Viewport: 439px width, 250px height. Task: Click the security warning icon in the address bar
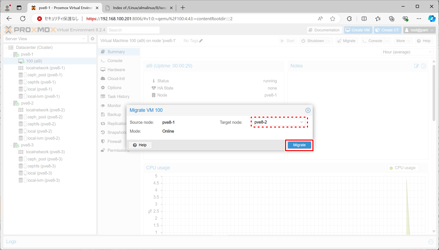(x=40, y=19)
